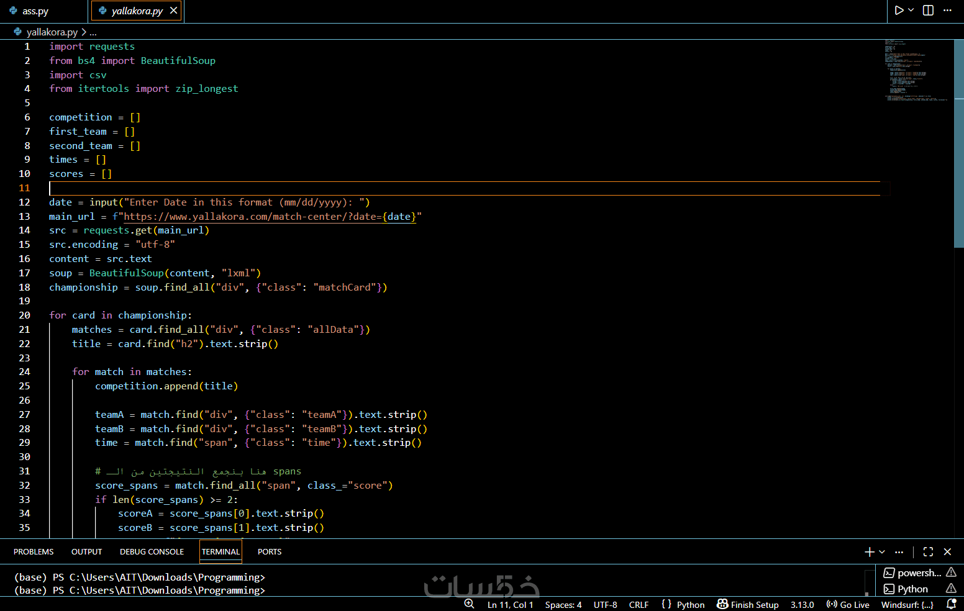Open the PROBLEMS panel tab
Viewport: 964px width, 611px height.
click(x=34, y=551)
